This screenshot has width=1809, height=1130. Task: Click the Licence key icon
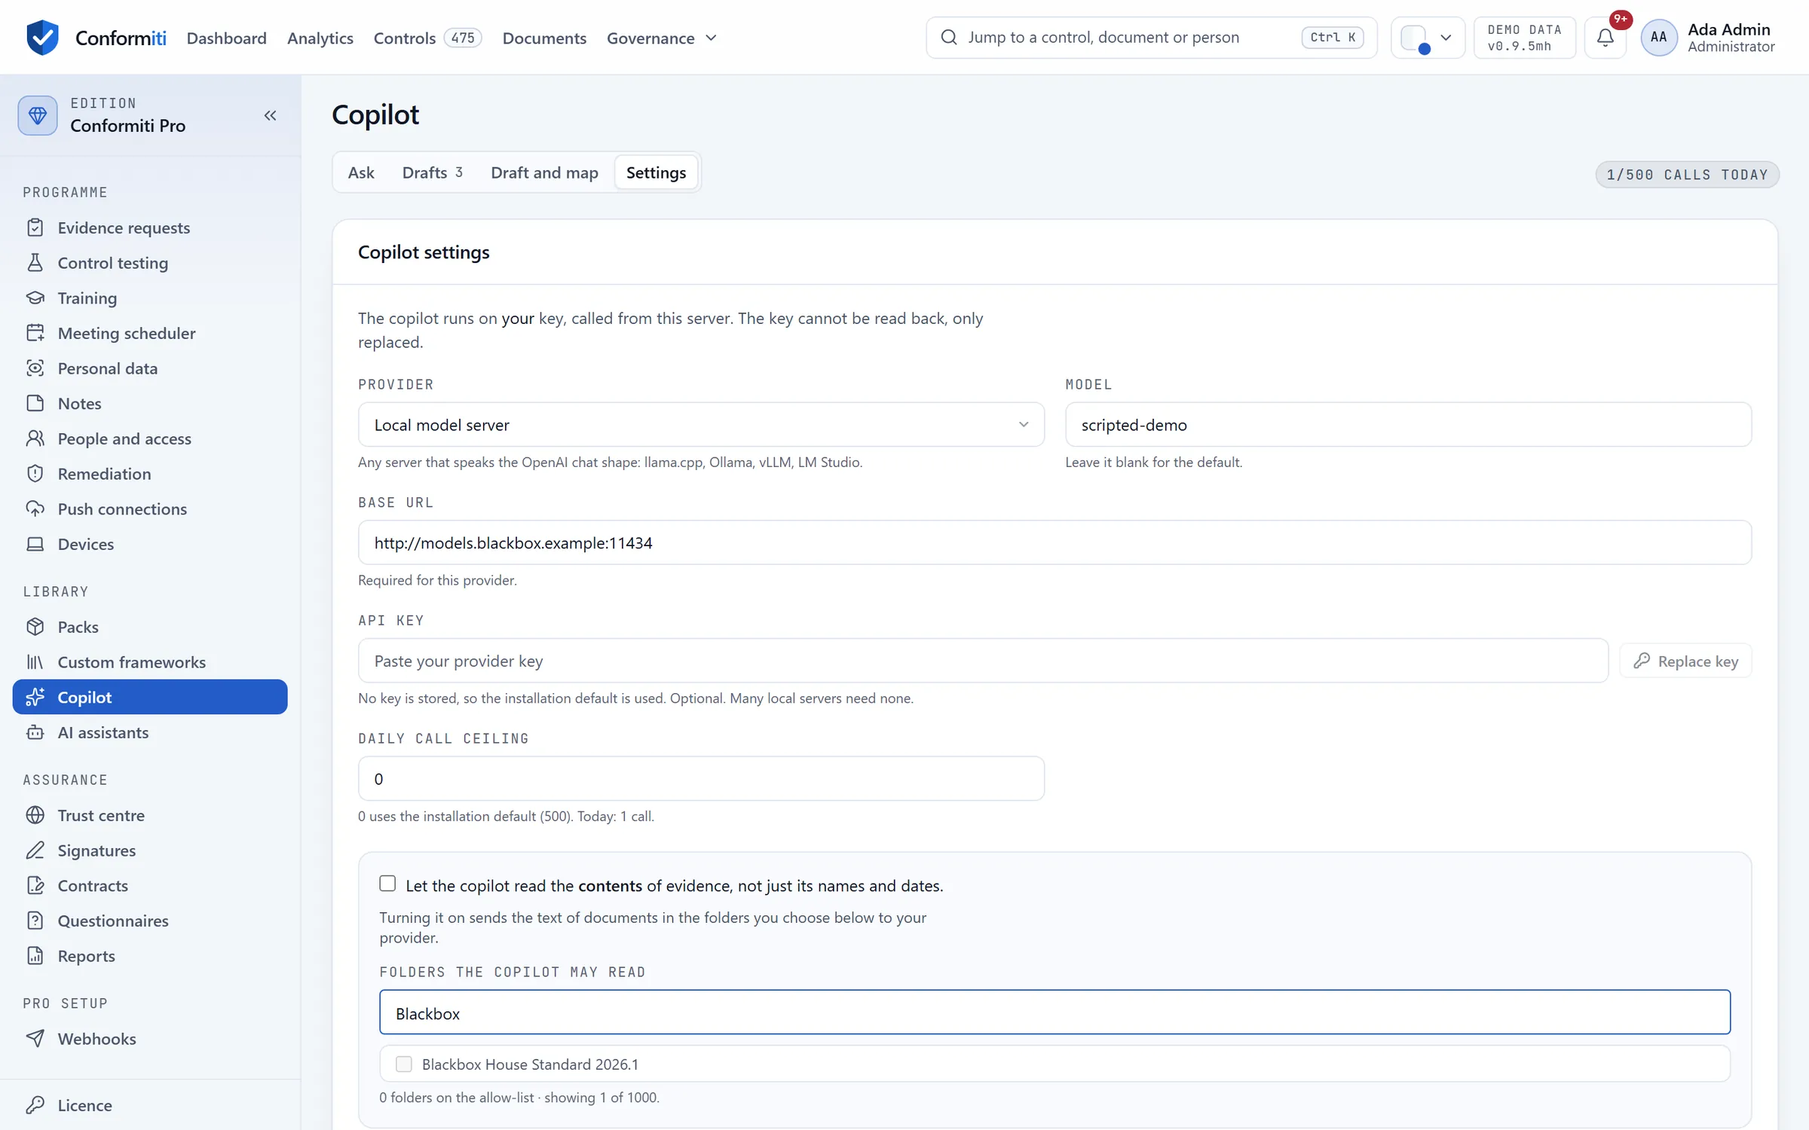pos(35,1105)
